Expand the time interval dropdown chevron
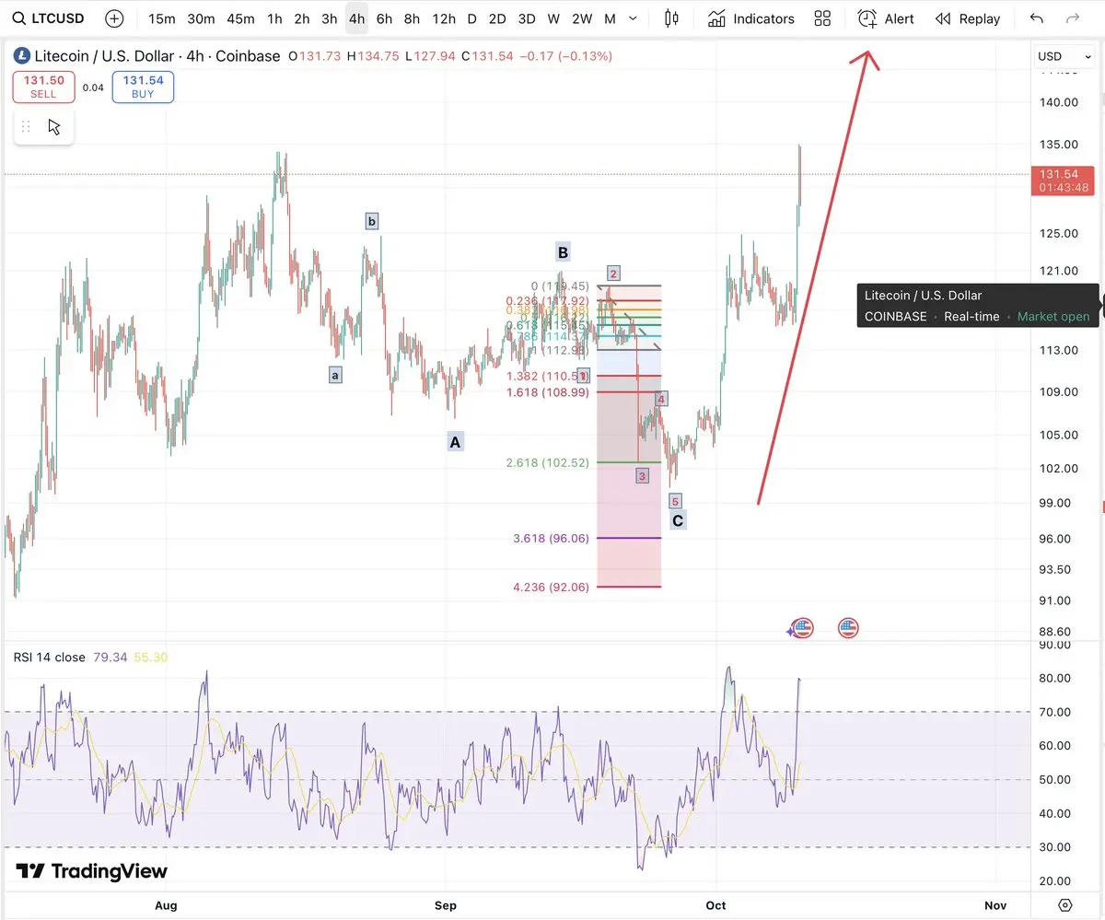This screenshot has height=920, width=1105. (632, 18)
